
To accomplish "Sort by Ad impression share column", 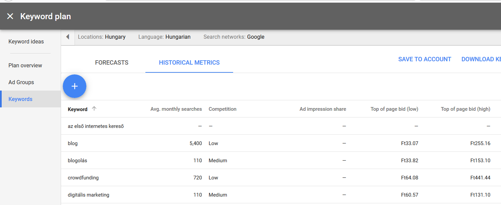I will pos(323,109).
